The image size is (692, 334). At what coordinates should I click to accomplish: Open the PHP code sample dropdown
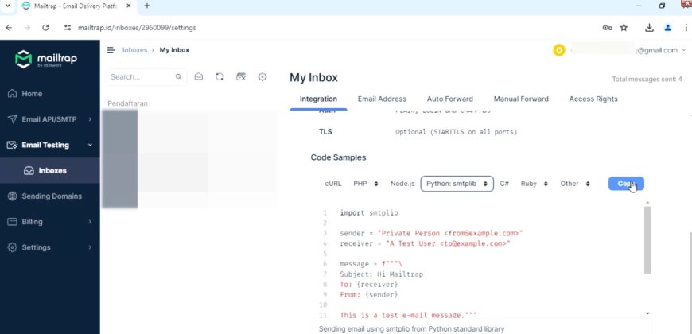[366, 184]
